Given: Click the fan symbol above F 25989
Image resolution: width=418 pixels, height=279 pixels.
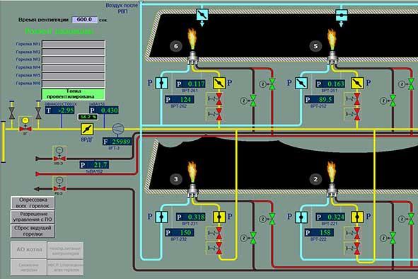Looking at the screenshot, I should 118,129.
